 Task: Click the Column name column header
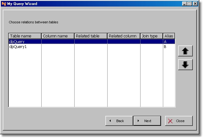(x=58, y=36)
